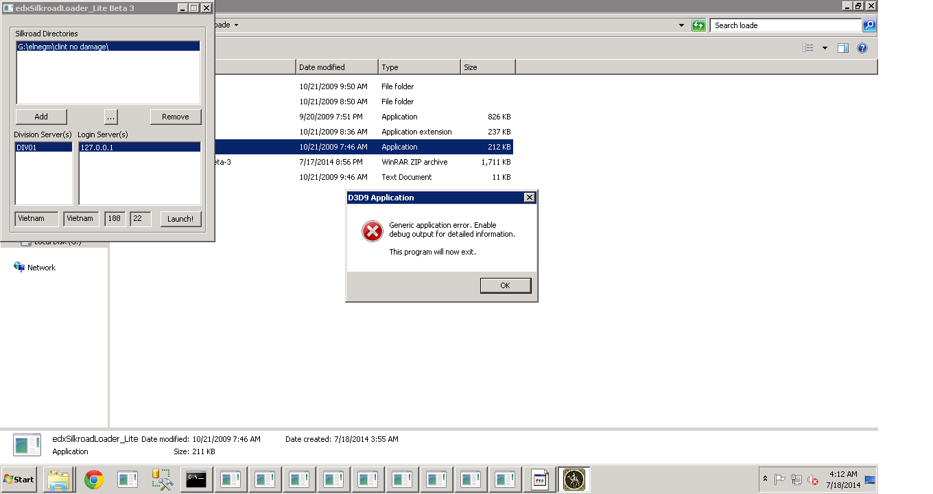Click the Network label in the navigation pane
The height and width of the screenshot is (494, 933).
coord(41,268)
